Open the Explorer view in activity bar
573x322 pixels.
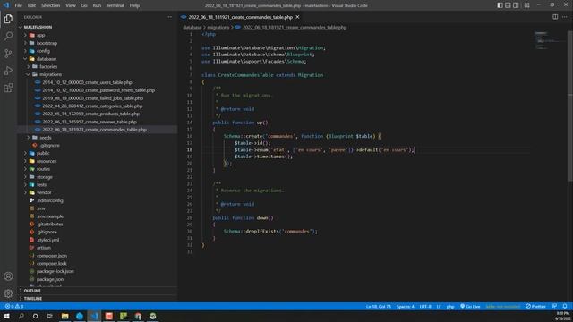8,19
